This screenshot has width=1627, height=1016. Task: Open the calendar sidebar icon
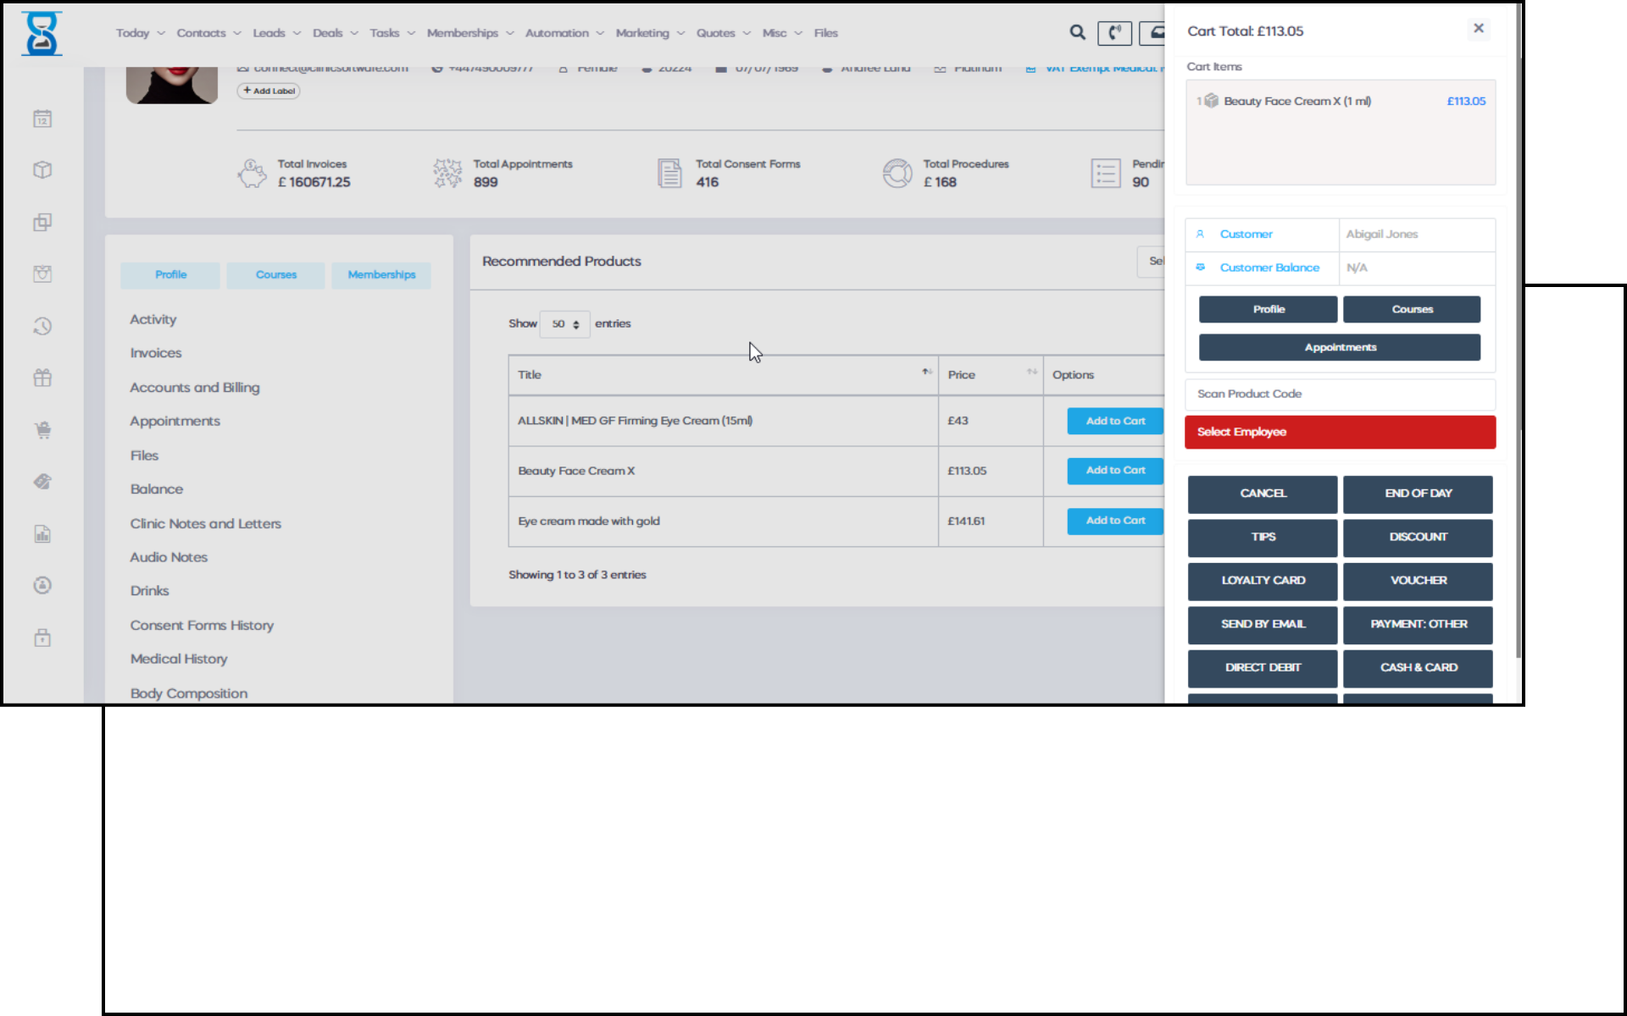[x=42, y=119]
